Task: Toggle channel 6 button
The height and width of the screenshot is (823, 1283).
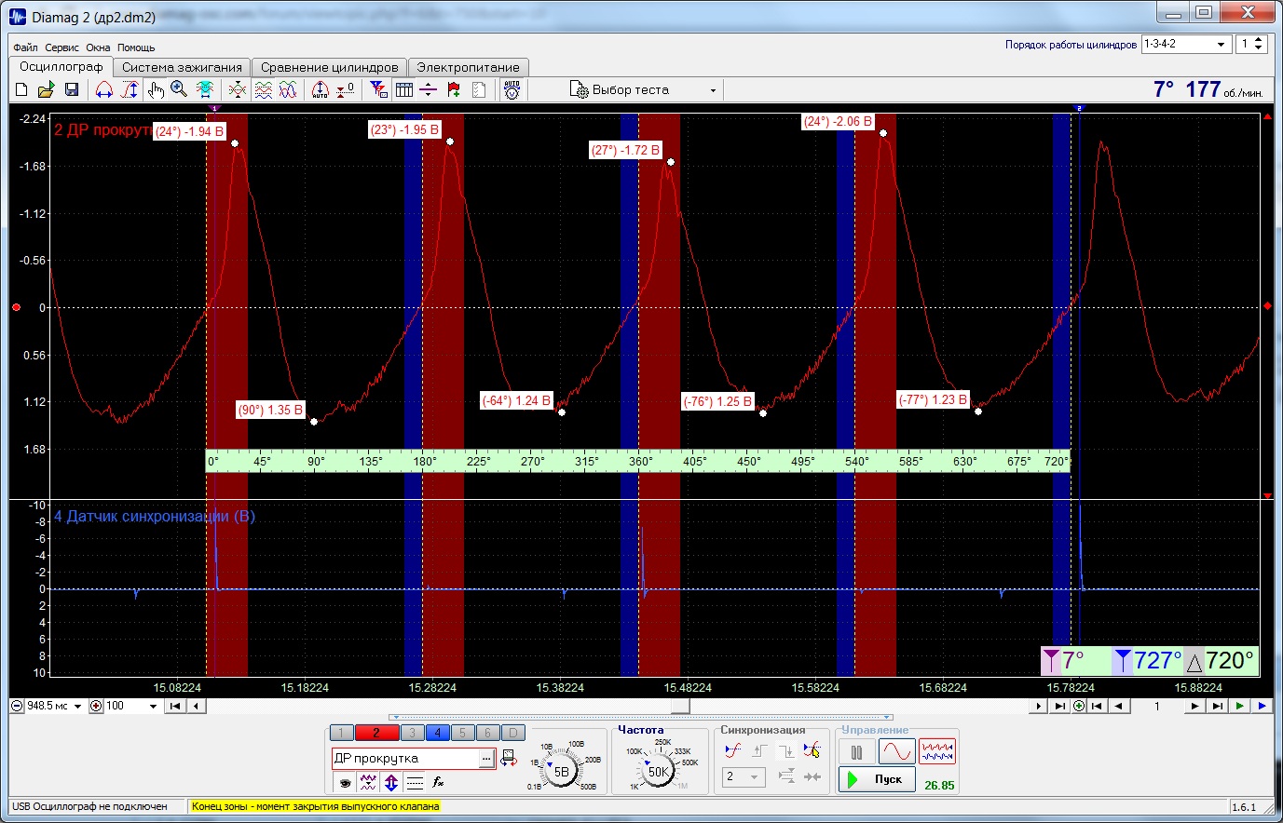Action: coord(488,733)
